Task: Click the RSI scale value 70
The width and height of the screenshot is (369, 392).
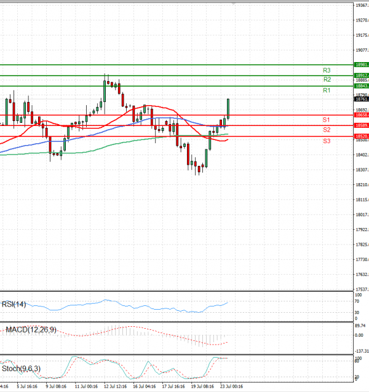Action: click(357, 302)
